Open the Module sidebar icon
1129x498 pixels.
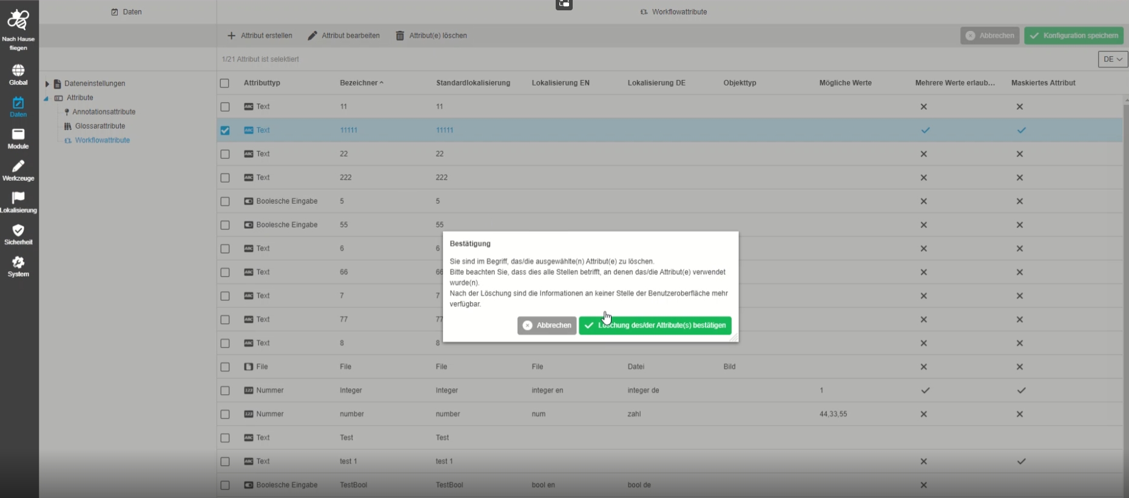point(18,138)
